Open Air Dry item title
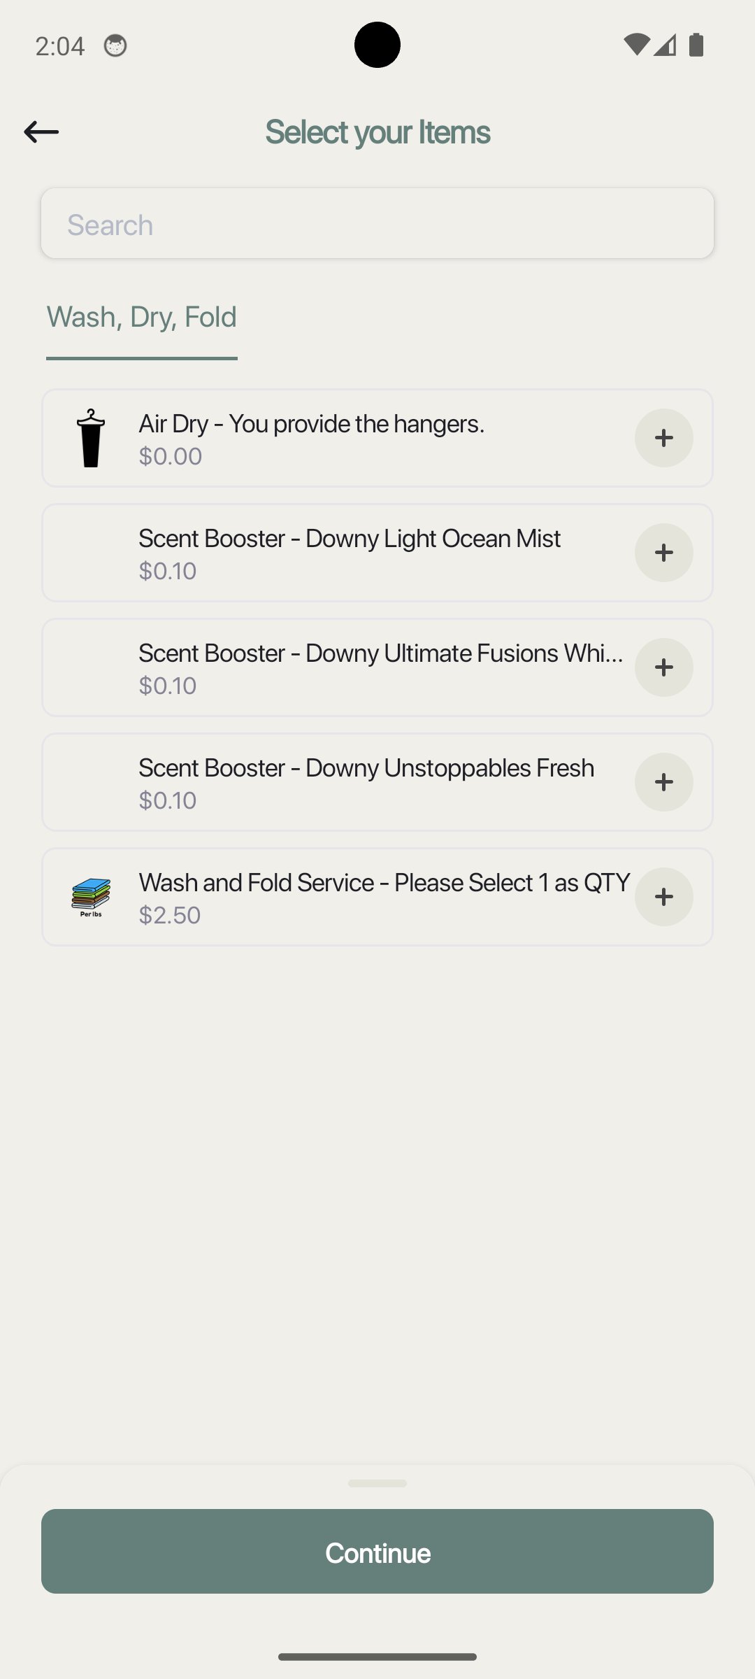 311,424
